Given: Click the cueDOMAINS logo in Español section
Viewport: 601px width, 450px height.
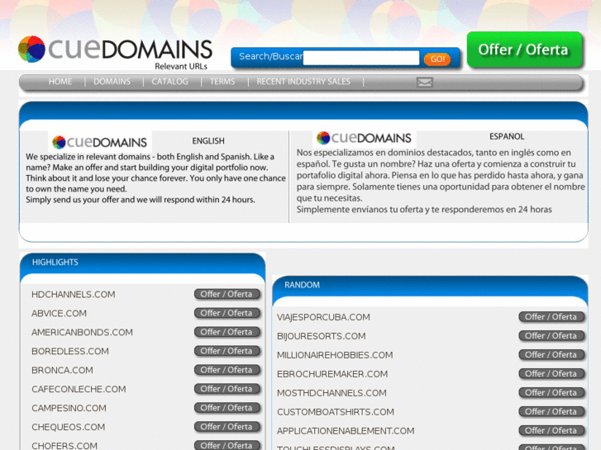Looking at the screenshot, I should click(x=364, y=138).
